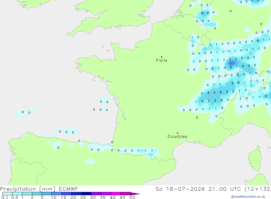This screenshot has width=271, height=199.
Task: Pick the 0.1–0.5 mm legend color
Action: (7, 194)
